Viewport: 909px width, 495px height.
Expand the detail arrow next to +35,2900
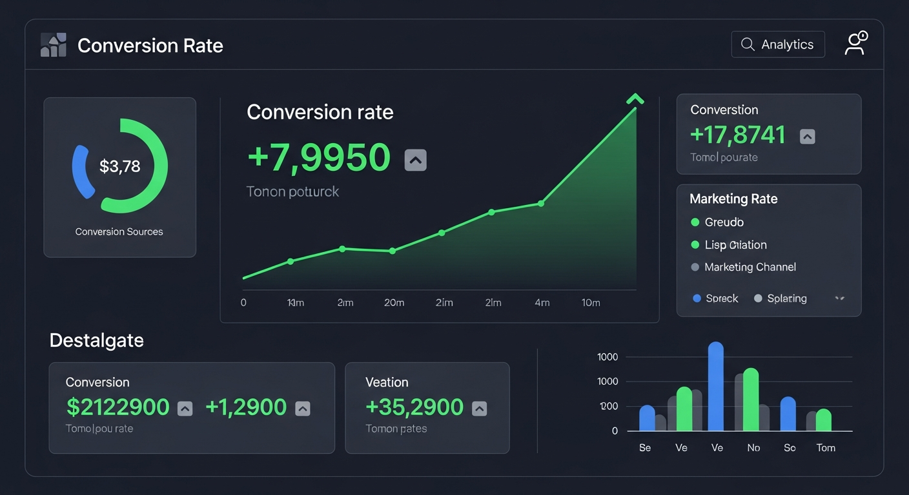(x=478, y=407)
